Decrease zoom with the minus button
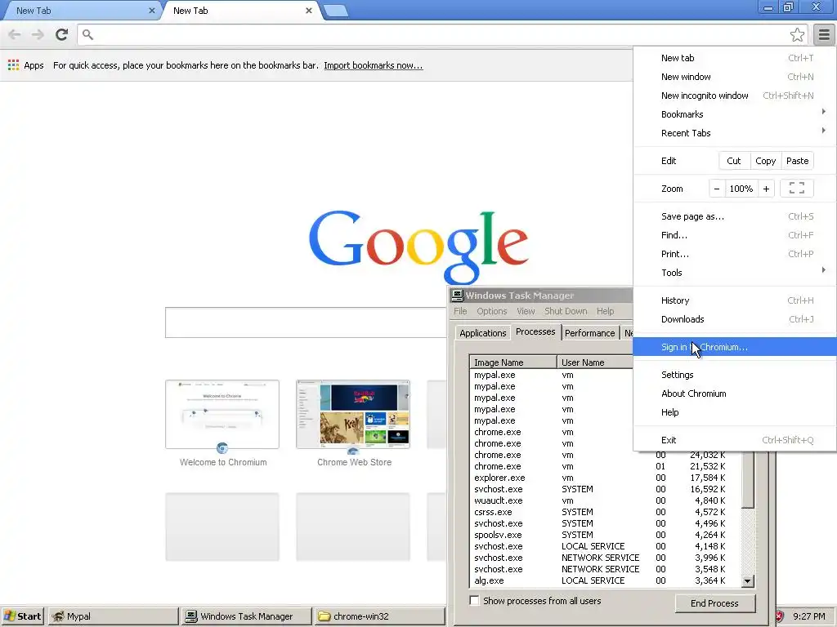This screenshot has height=627, width=837. [x=717, y=189]
